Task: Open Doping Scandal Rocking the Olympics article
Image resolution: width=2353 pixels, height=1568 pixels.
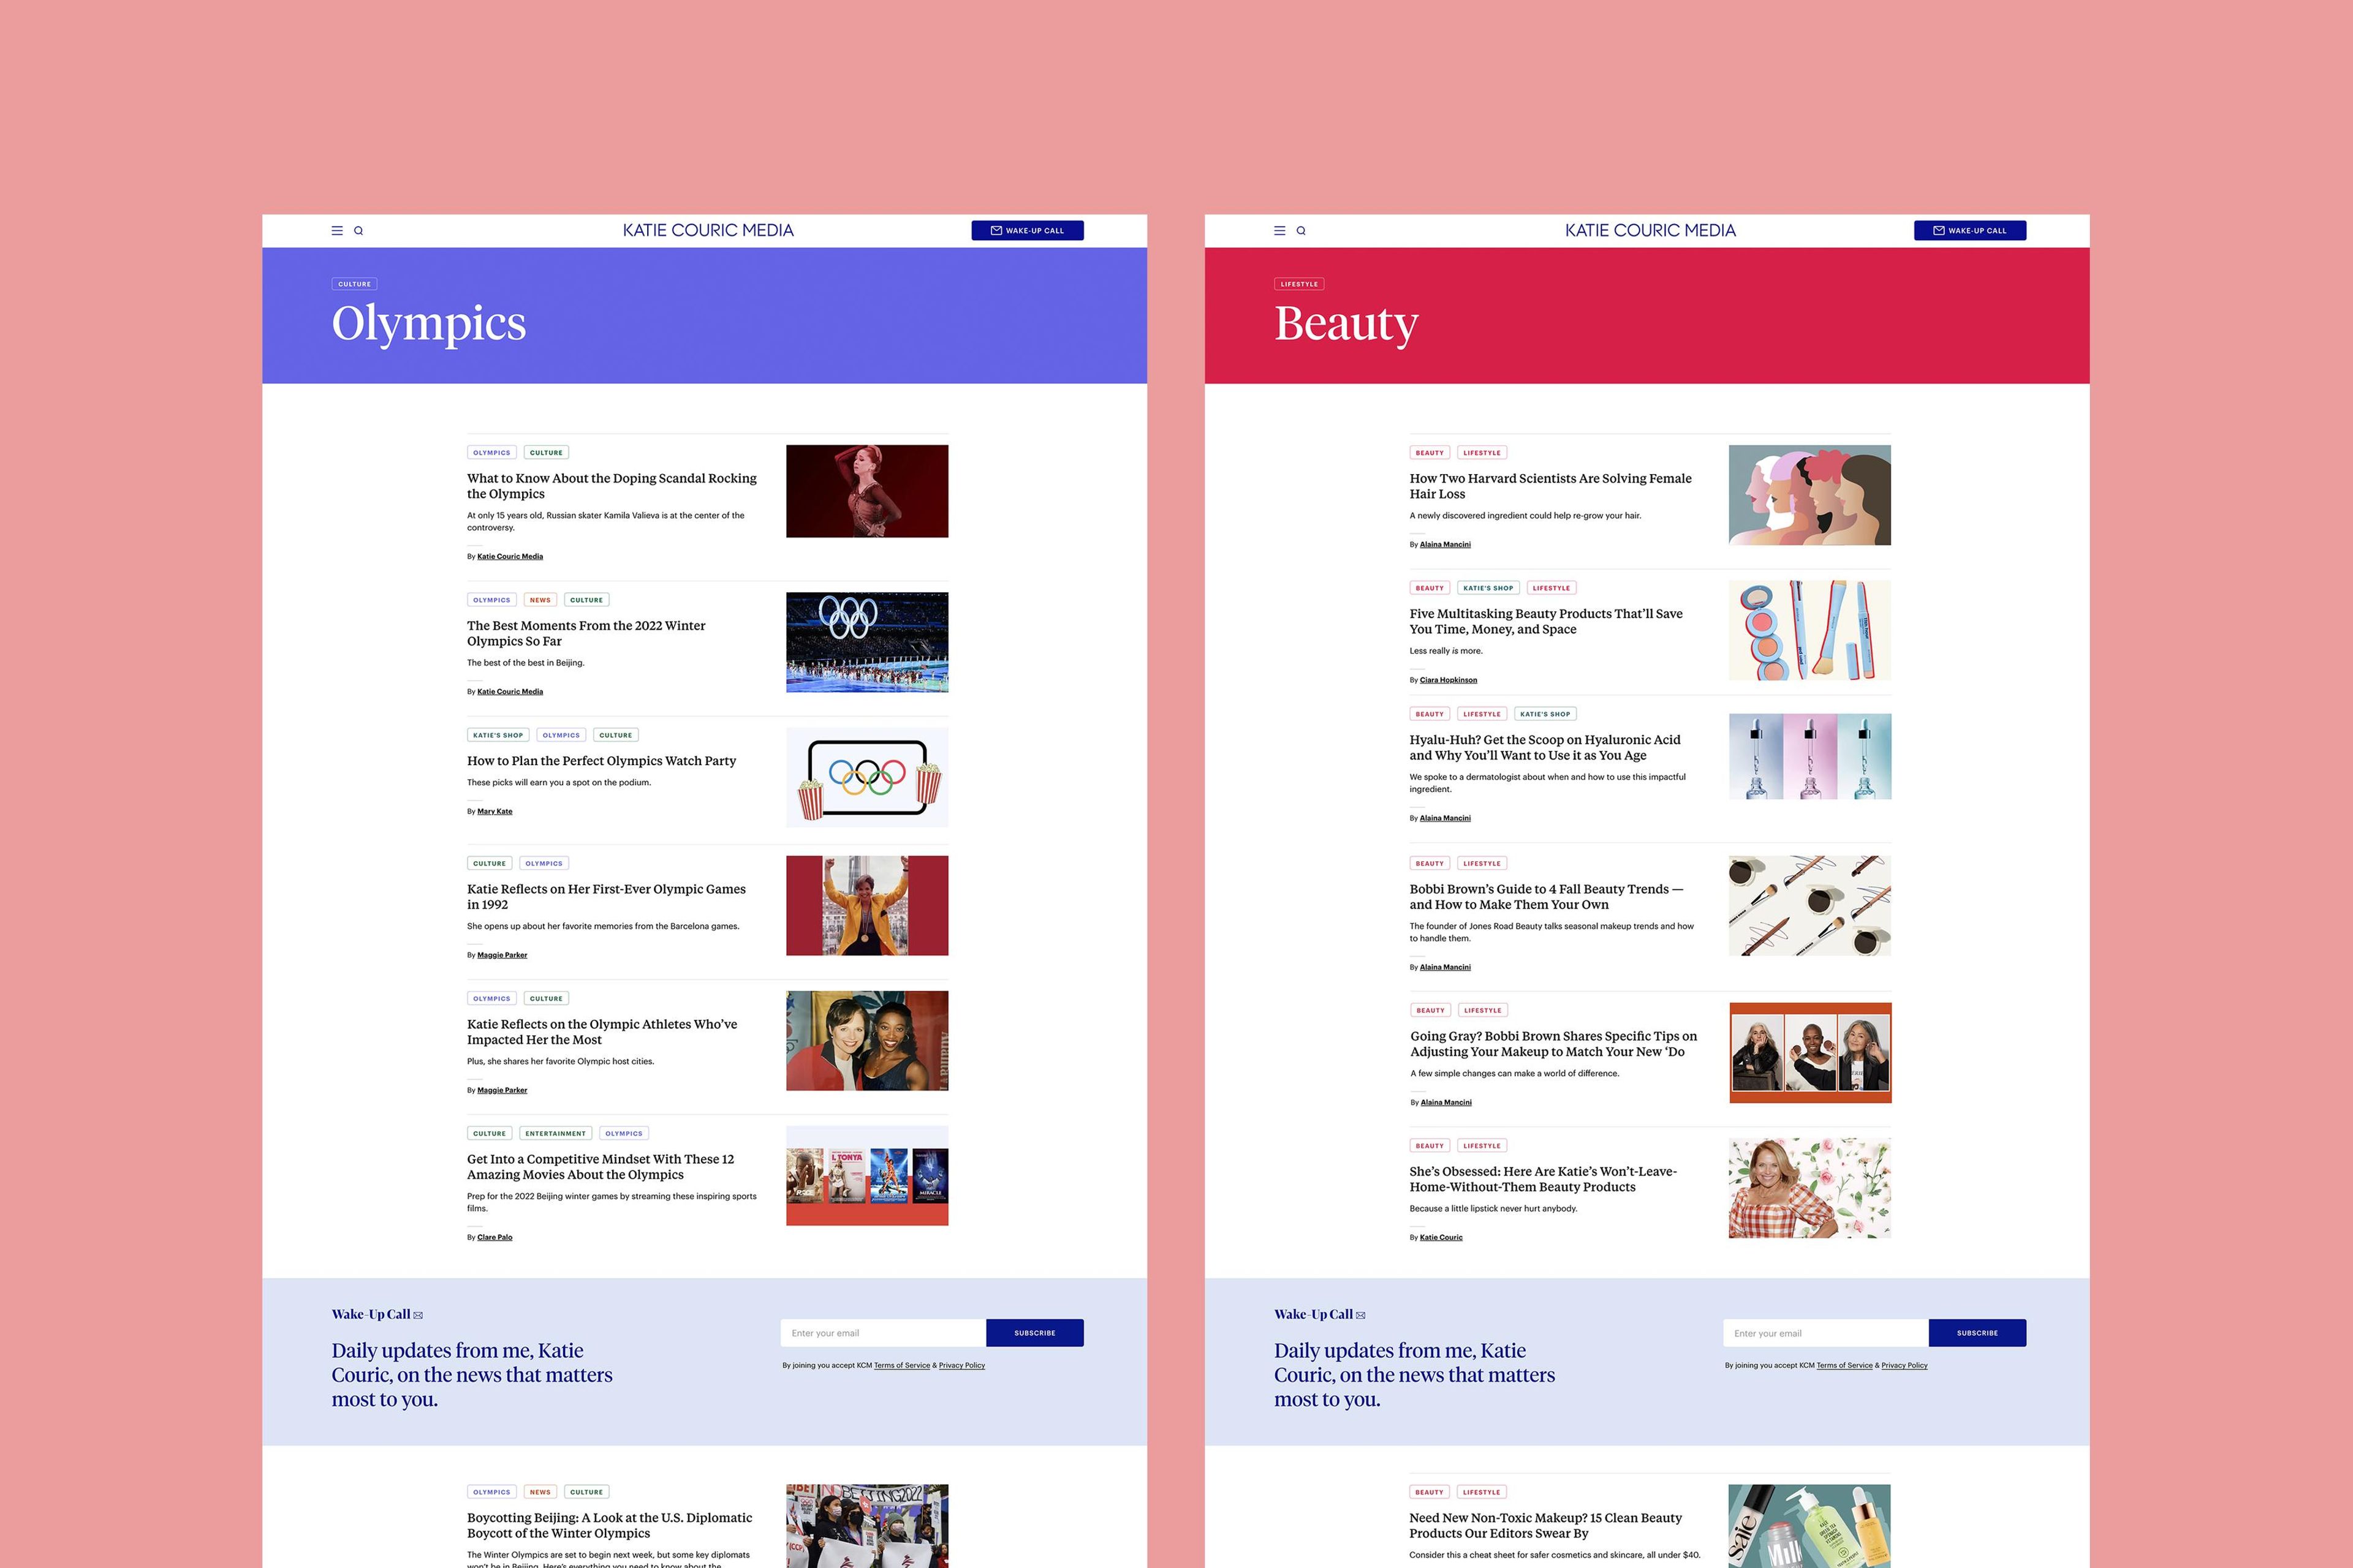Action: pos(612,486)
